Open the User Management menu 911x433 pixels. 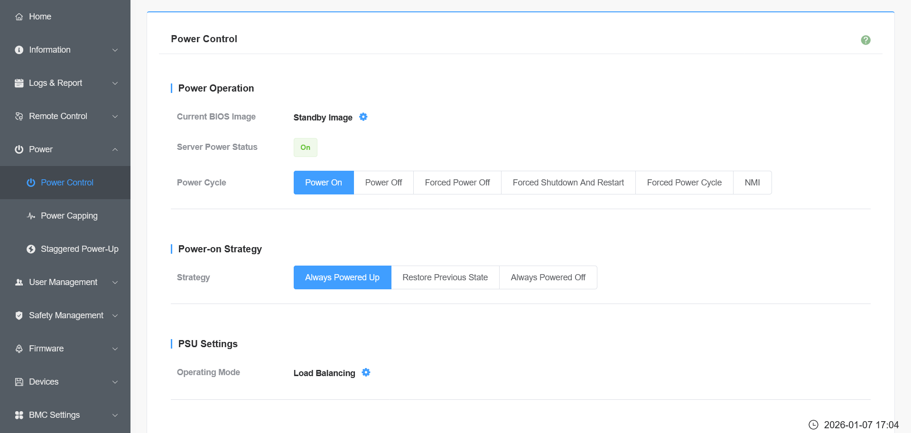click(x=63, y=282)
